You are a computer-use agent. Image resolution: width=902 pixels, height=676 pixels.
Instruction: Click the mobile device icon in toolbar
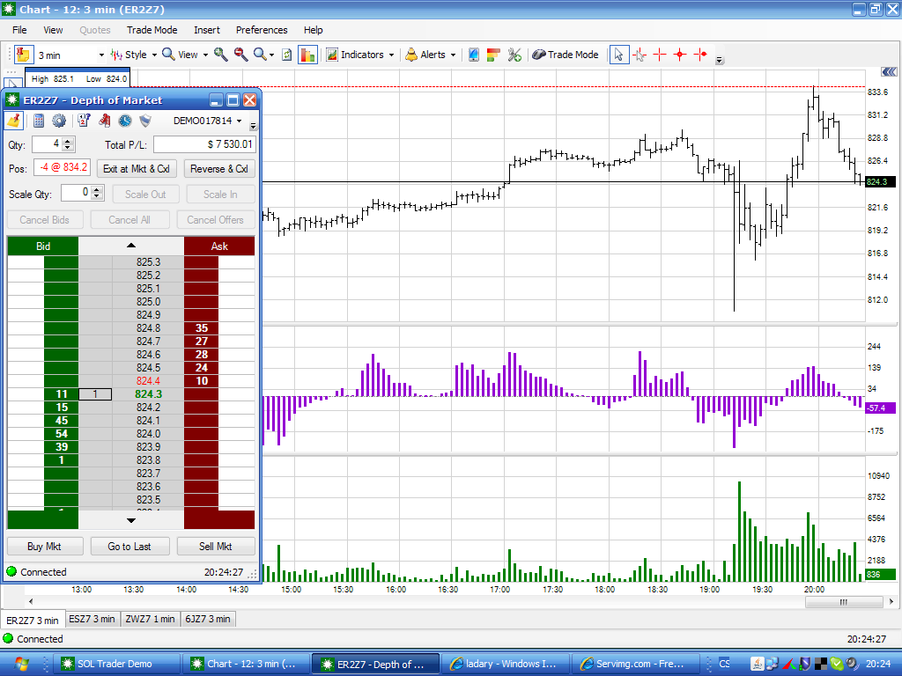(473, 55)
